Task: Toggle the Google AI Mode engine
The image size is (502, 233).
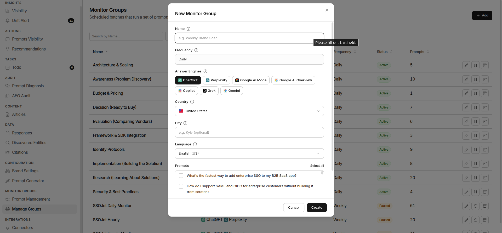Action: [x=251, y=80]
